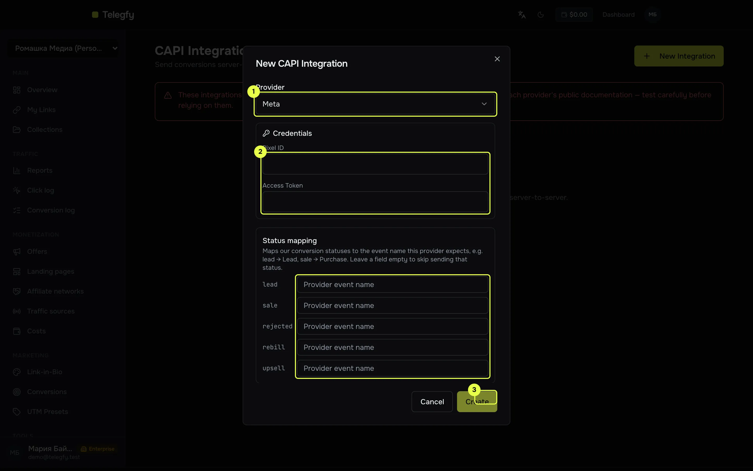Screen dimensions: 753x471
Task: Click the Conversions target icon
Action: tap(17, 392)
